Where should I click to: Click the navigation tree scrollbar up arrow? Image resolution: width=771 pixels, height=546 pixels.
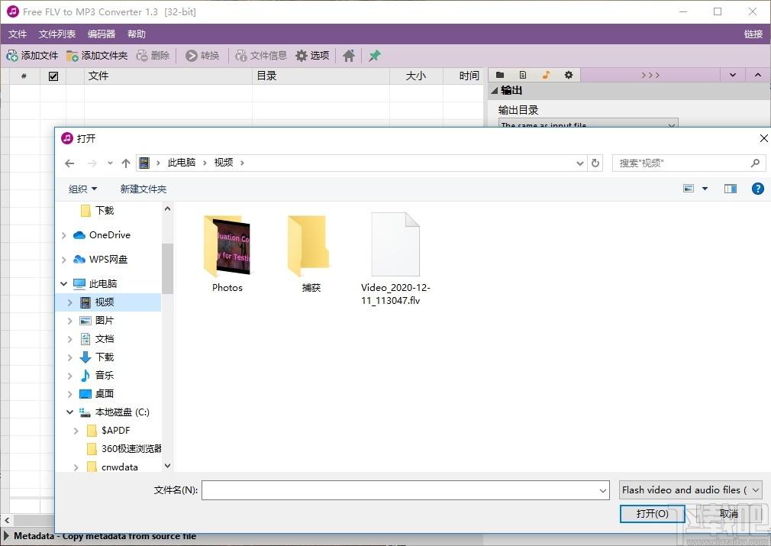(x=167, y=209)
